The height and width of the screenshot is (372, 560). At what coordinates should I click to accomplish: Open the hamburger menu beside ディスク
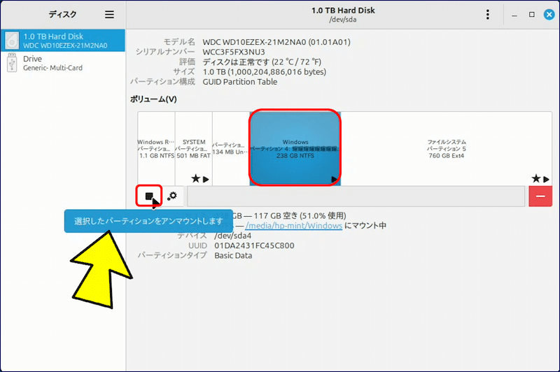[109, 15]
